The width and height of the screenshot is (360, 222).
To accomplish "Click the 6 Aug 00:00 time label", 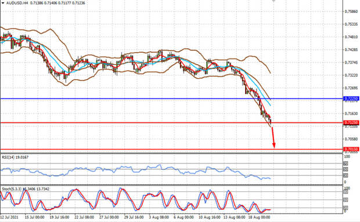I will coord(183,217).
